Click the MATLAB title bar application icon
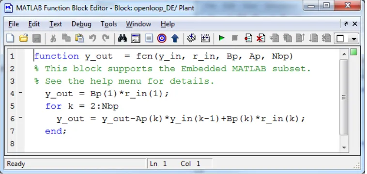367x174 pixels. click(x=9, y=8)
